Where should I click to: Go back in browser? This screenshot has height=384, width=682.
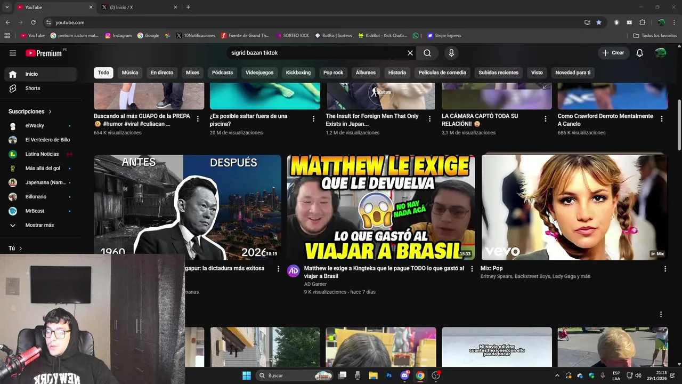[x=7, y=22]
